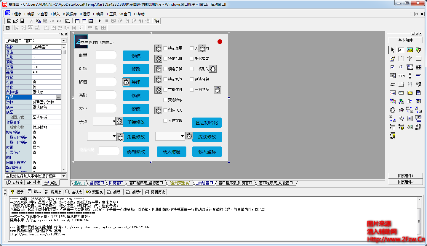Click the 血量 input field
This screenshot has height=246, width=427.
click(106, 55)
